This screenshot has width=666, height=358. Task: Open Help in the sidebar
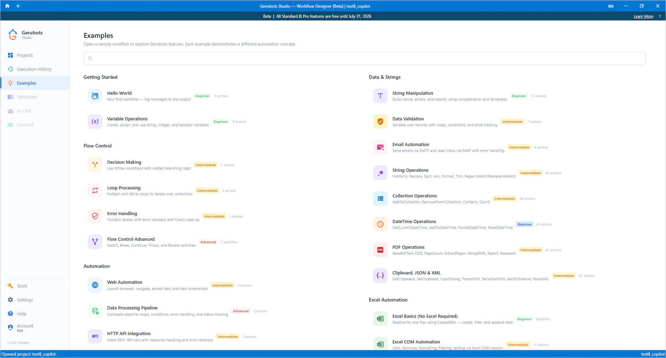pyautogui.click(x=35, y=314)
